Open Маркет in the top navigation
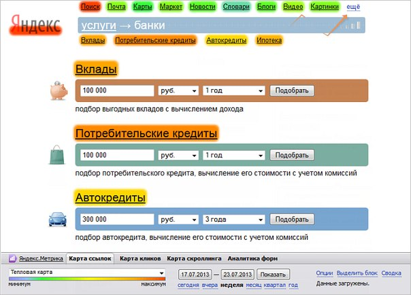411x295 pixels. 171,7
